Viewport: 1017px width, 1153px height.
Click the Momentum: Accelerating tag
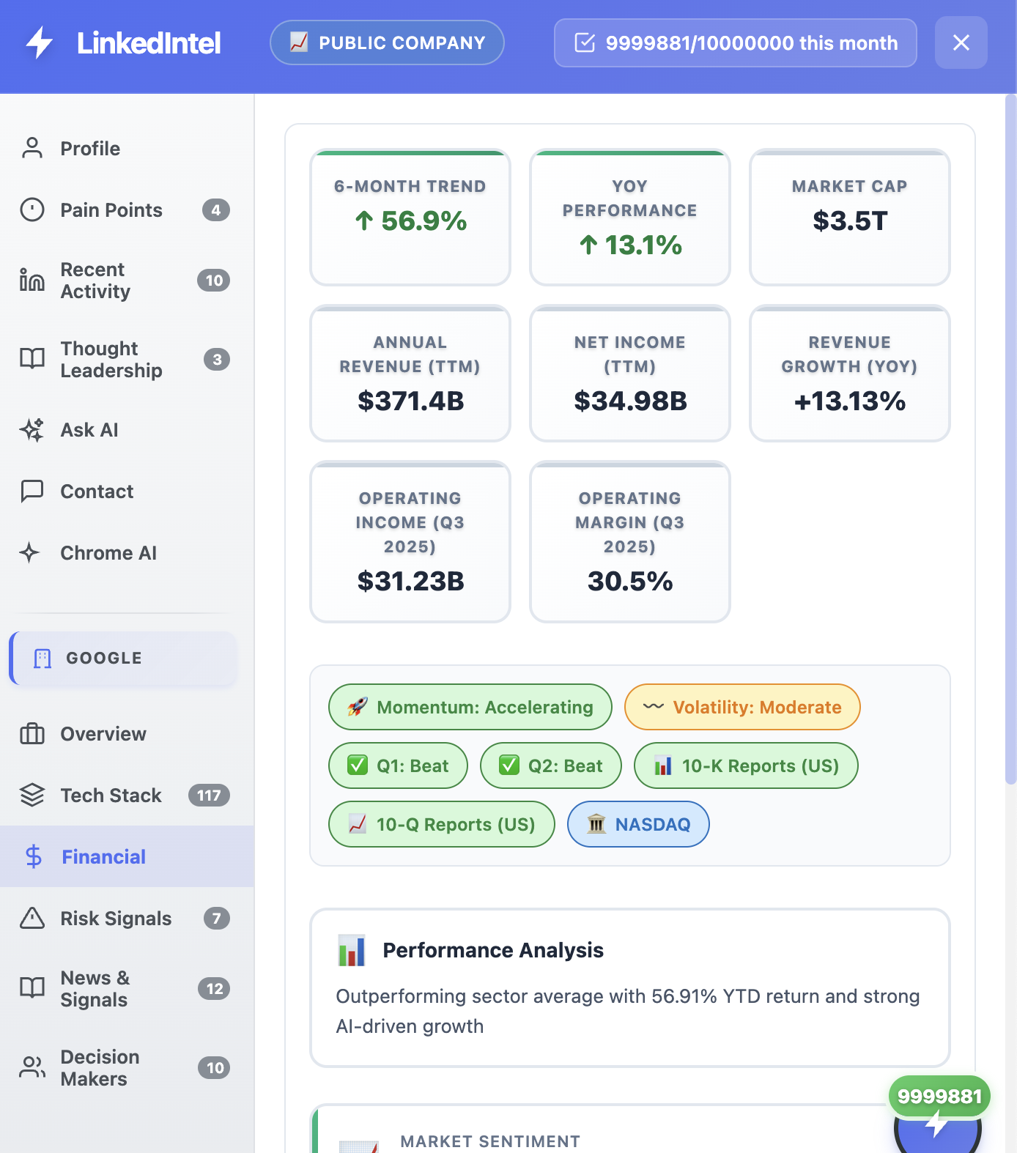tap(470, 707)
